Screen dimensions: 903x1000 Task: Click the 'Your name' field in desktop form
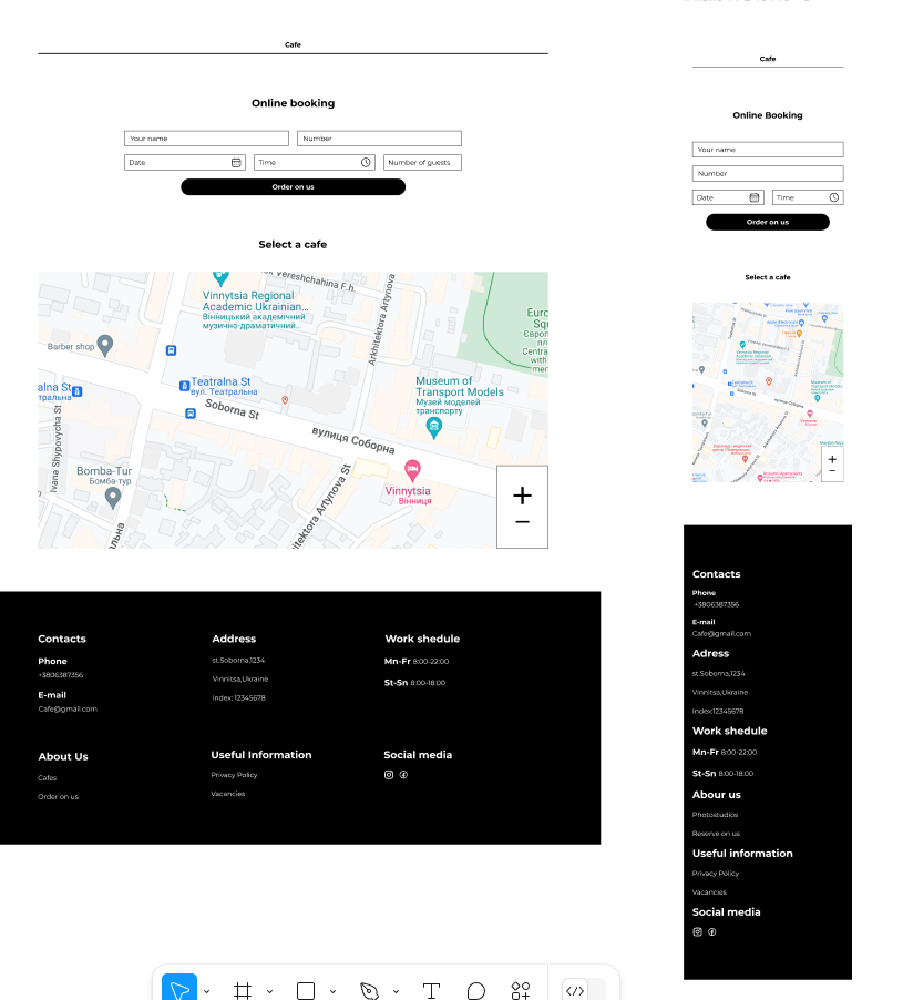click(206, 139)
